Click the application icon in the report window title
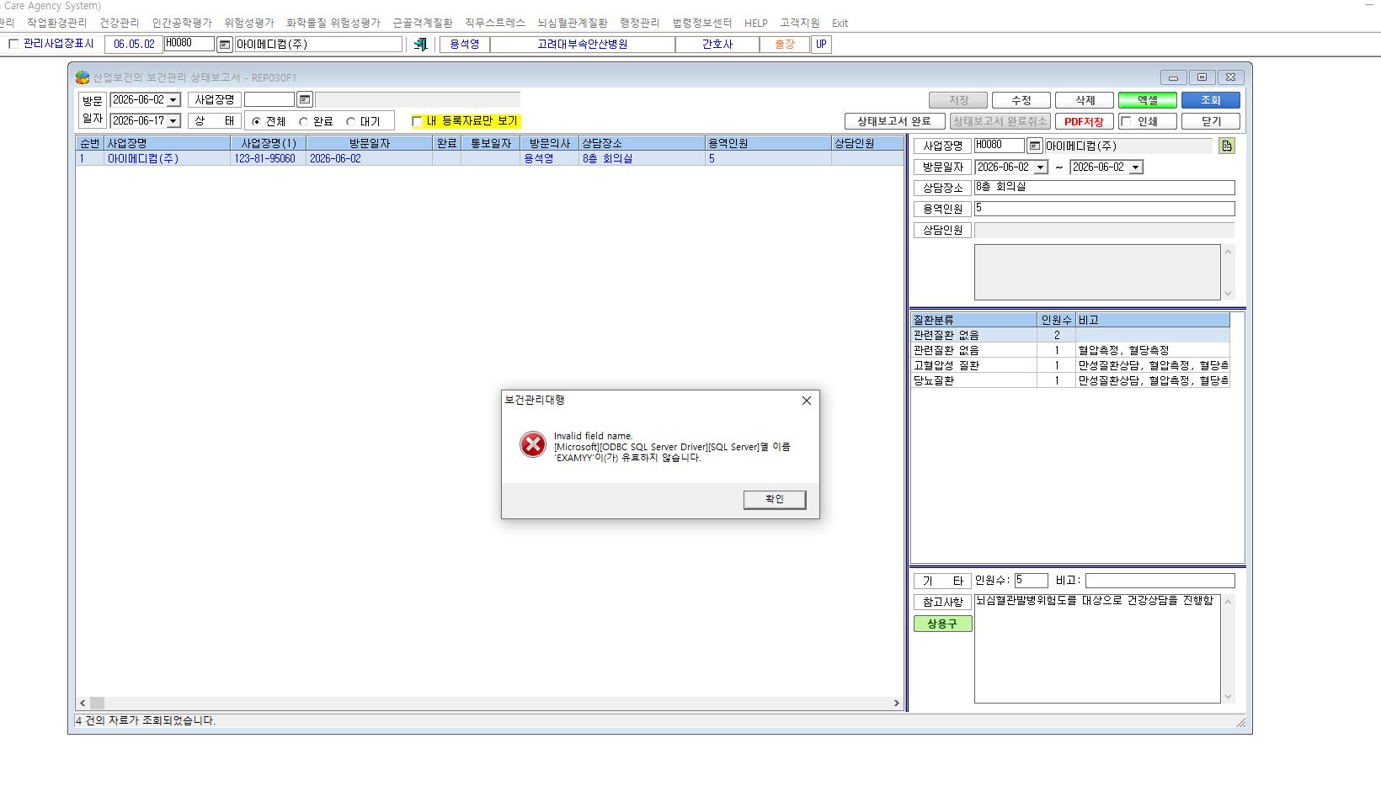Screen dimensions: 1381x786 point(83,77)
